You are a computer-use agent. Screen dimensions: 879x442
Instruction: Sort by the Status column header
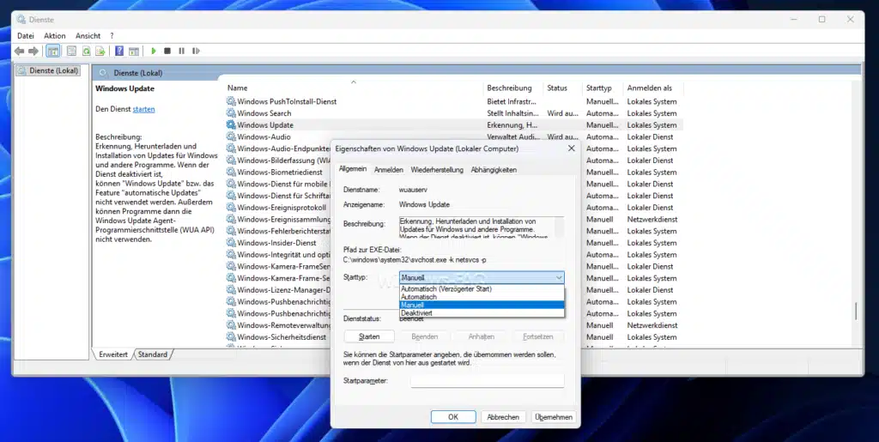563,88
